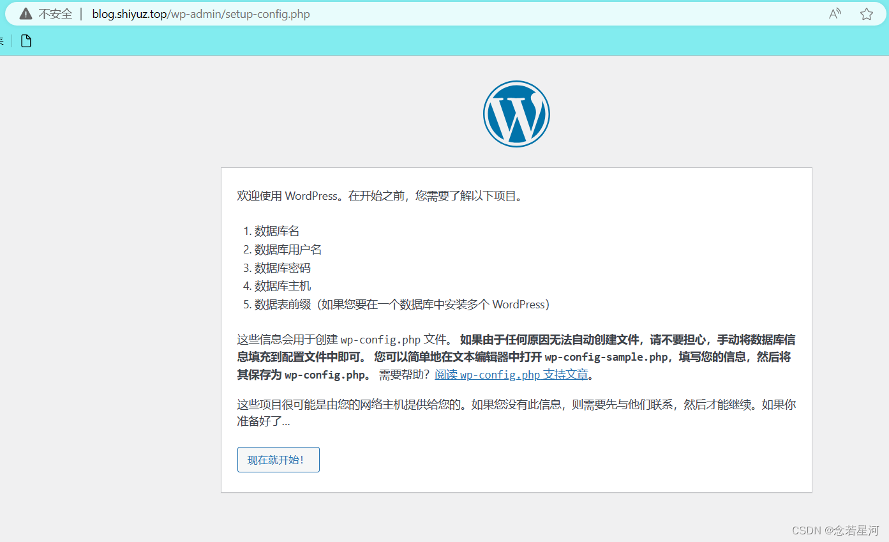
Task: Click list item 数据库用户名
Action: [x=288, y=250]
